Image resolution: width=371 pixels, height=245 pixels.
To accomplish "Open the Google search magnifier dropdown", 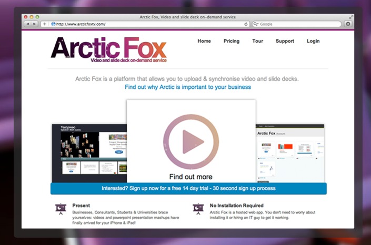I will pyautogui.click(x=256, y=24).
